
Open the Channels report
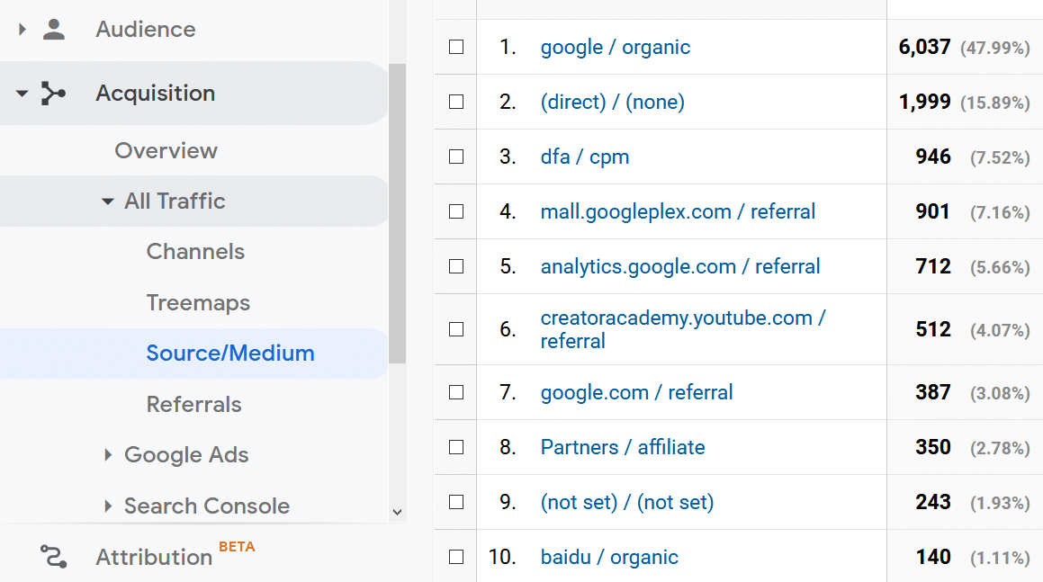195,252
